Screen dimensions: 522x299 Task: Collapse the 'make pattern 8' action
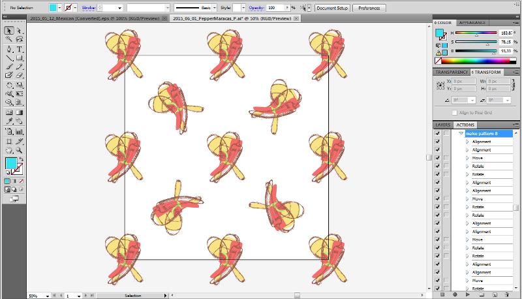pos(461,133)
